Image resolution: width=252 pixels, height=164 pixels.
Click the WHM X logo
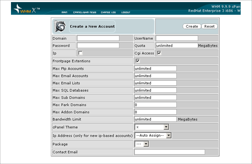[x=27, y=9]
